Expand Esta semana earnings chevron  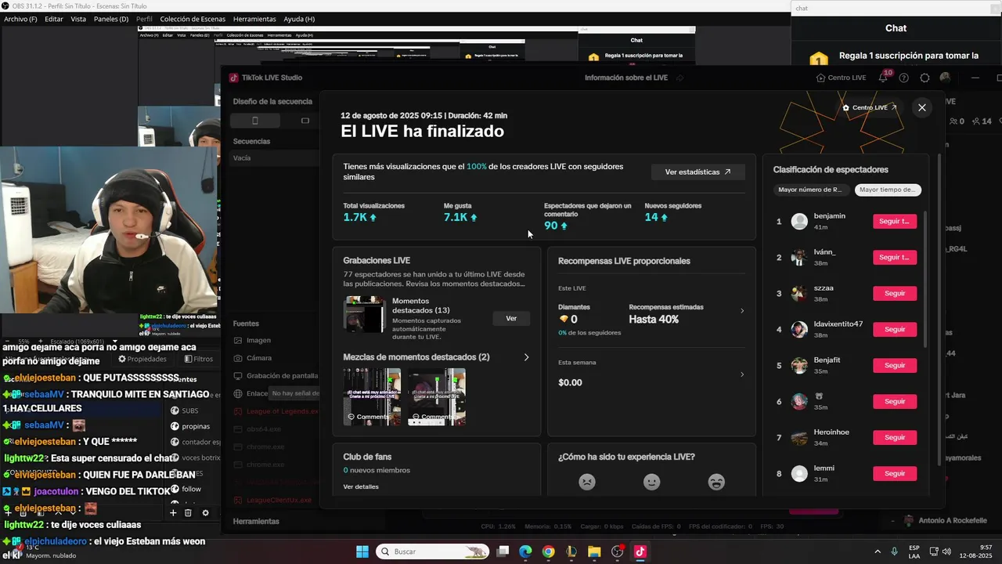pyautogui.click(x=742, y=374)
